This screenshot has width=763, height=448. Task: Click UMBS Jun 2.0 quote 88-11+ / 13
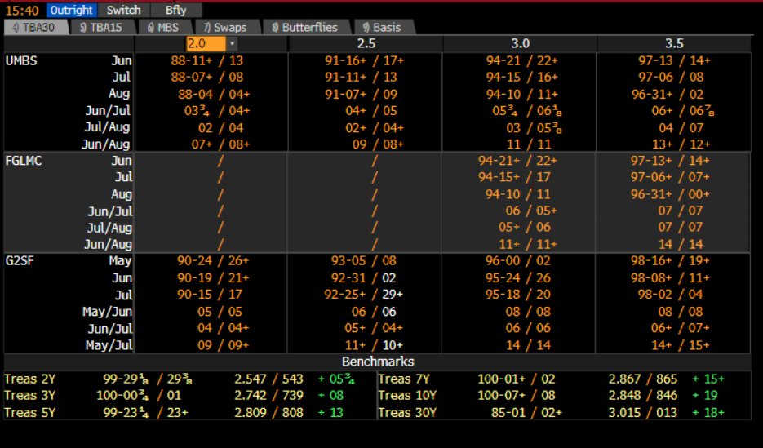tap(206, 61)
